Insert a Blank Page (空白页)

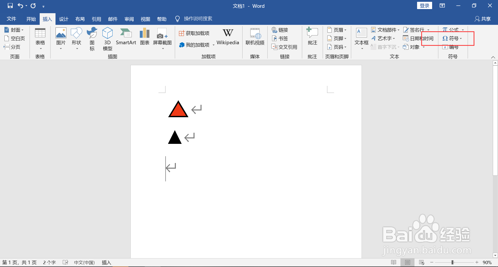tap(15, 39)
